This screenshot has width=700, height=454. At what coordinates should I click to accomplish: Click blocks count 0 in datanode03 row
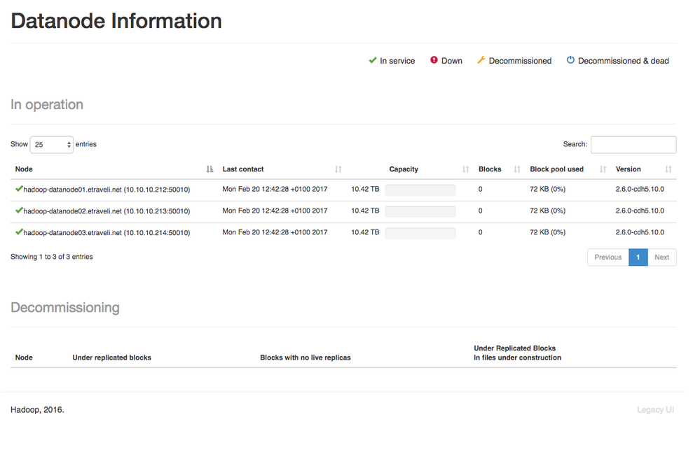481,232
